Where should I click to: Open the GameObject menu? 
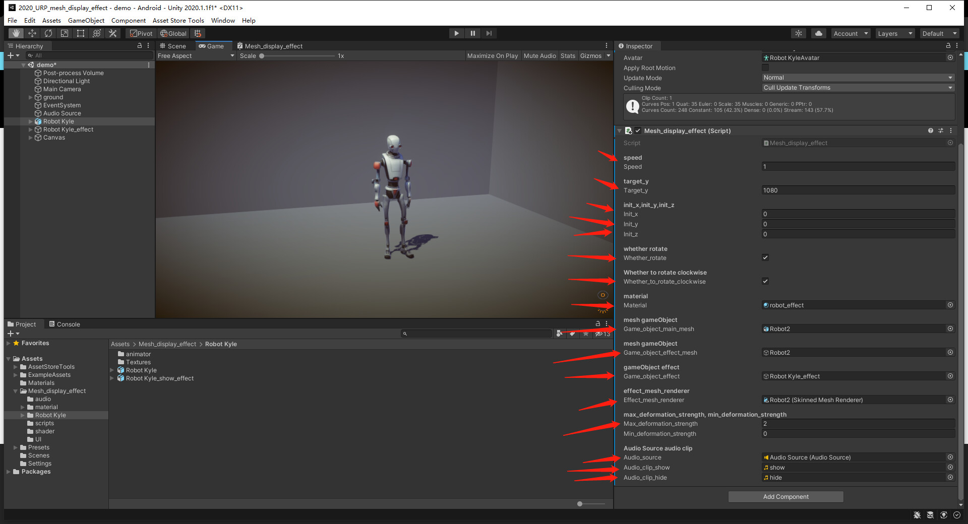click(86, 20)
